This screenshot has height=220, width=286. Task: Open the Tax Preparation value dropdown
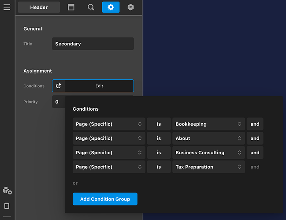point(208,167)
